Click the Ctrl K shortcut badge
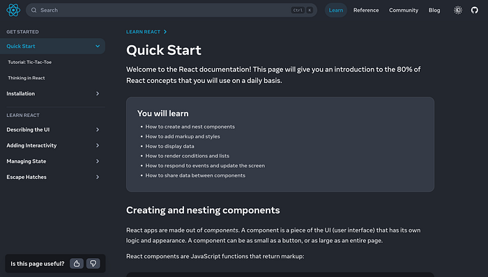488x277 pixels. click(x=302, y=10)
